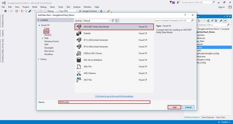Refresh Solution Explorer icon
233x124 pixels.
(x=208, y=21)
